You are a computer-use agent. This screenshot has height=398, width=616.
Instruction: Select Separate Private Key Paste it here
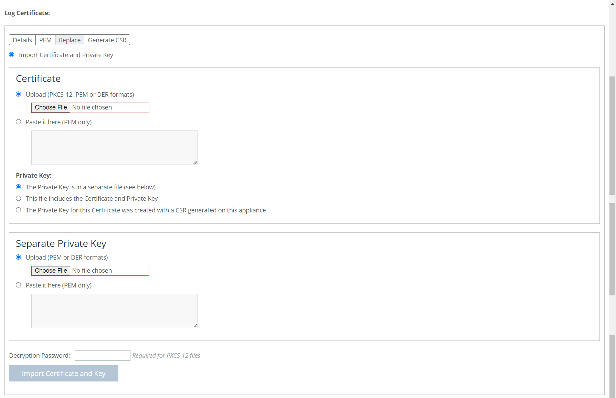[19, 285]
